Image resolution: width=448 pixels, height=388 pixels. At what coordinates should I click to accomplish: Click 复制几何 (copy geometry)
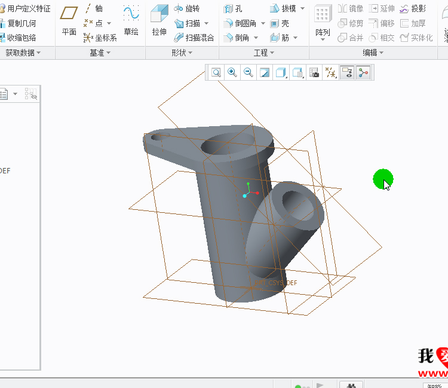point(18,23)
